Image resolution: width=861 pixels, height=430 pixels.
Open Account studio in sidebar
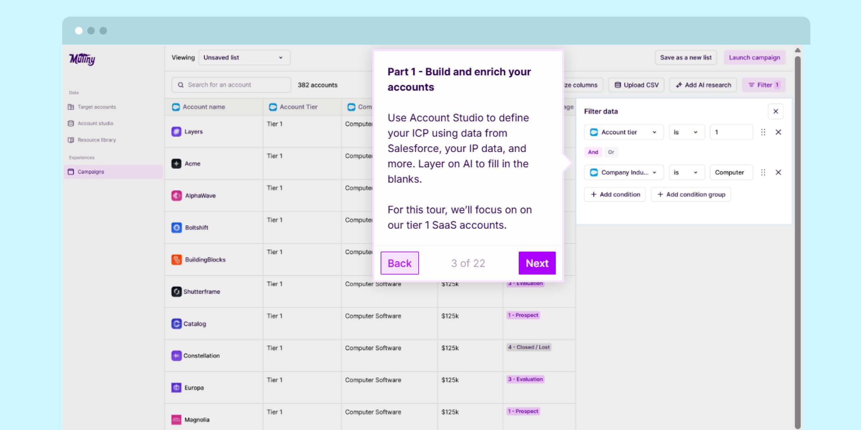point(95,123)
